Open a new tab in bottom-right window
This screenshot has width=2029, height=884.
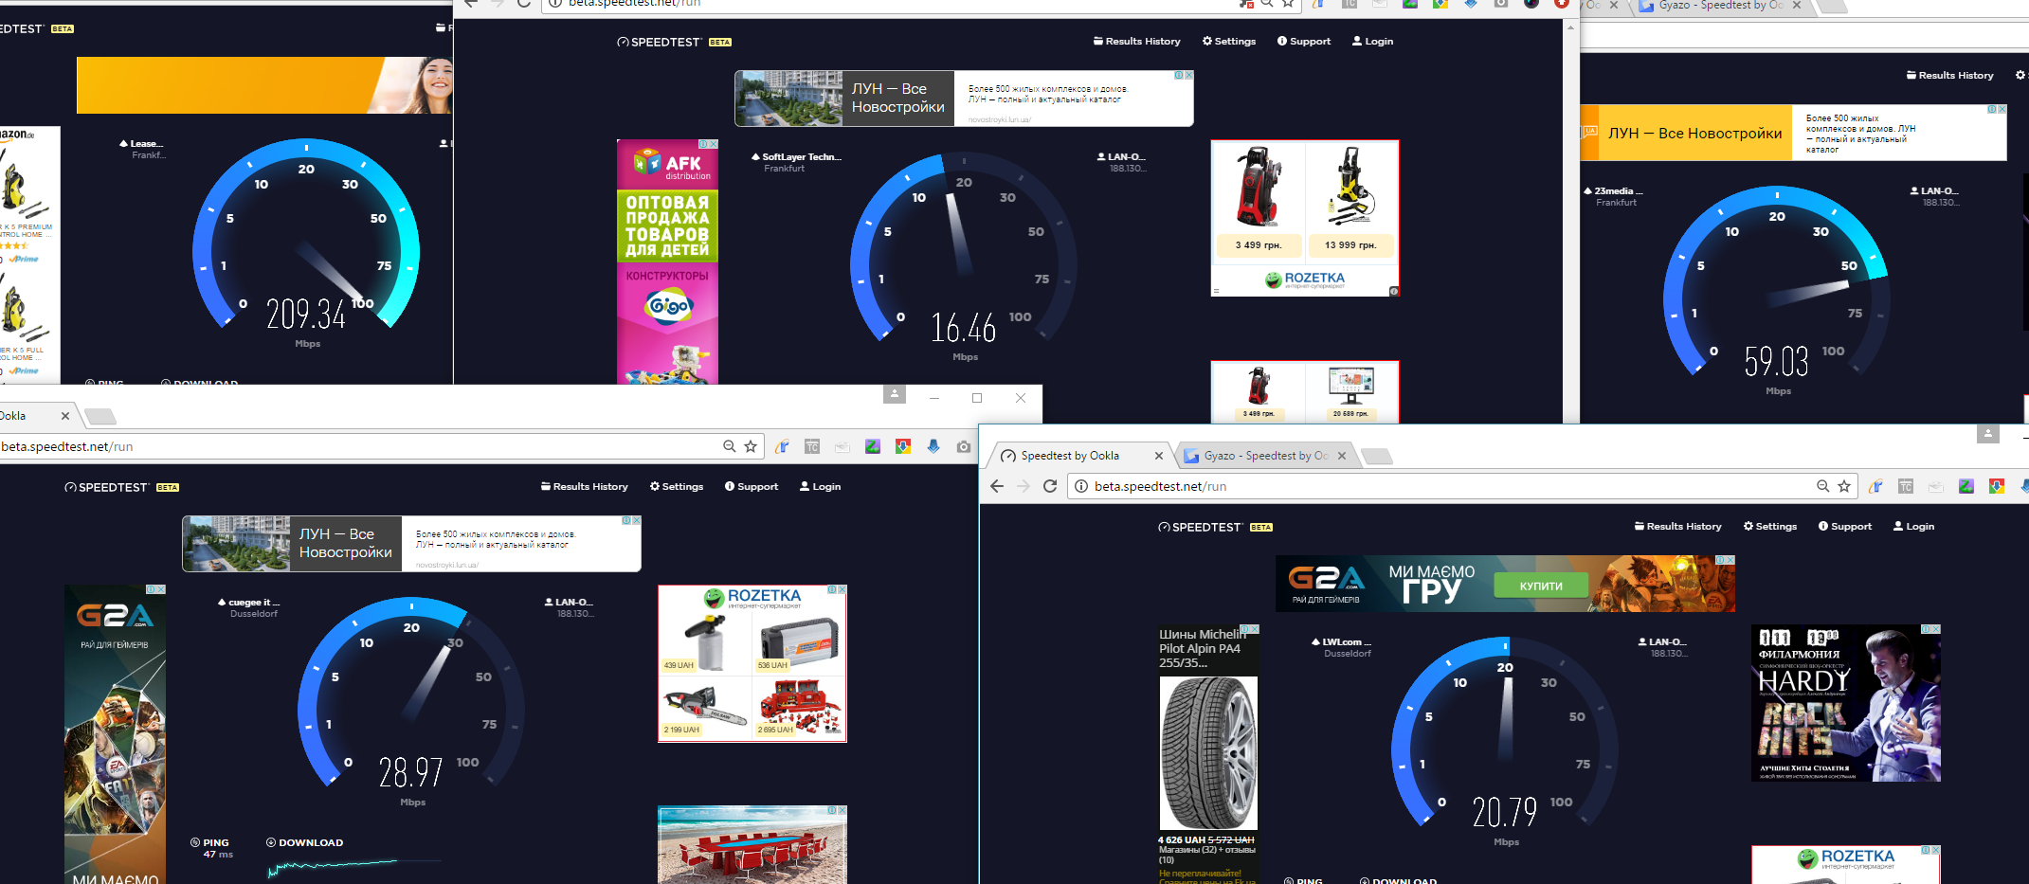(x=1377, y=457)
